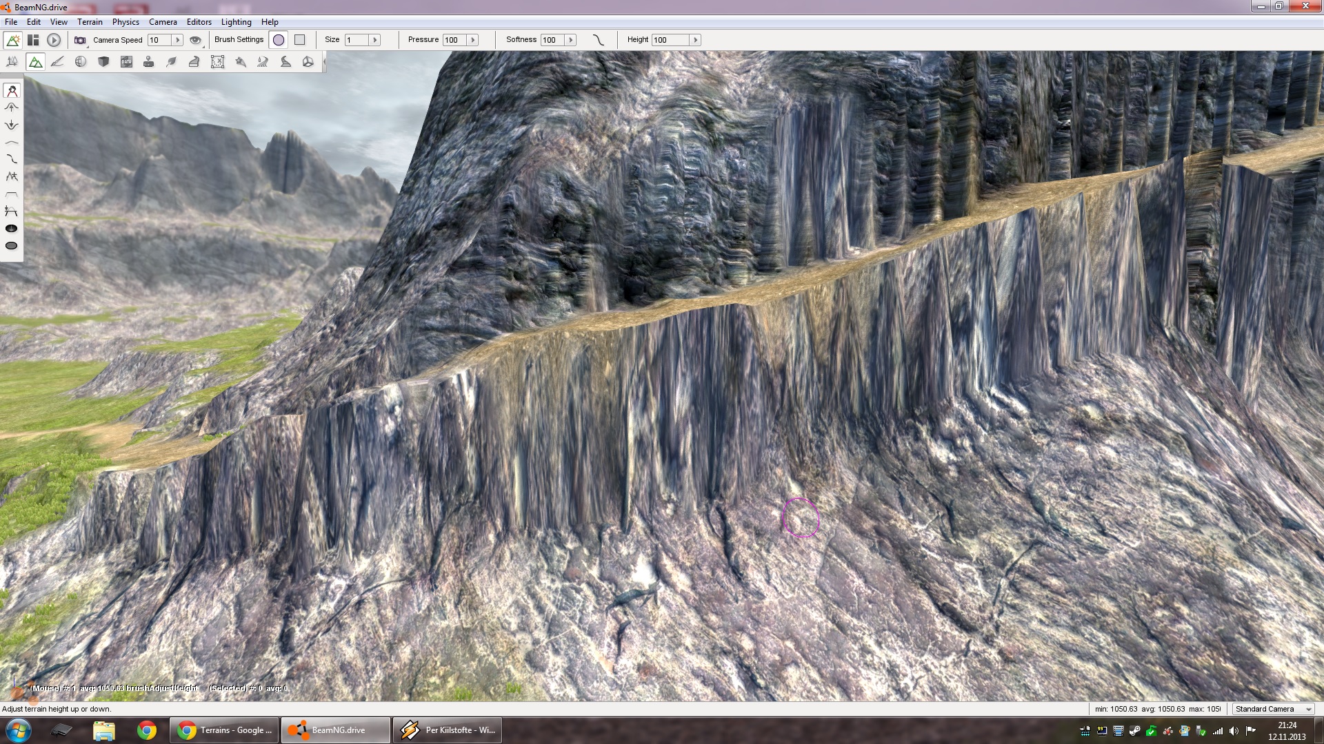Select the circle brush shape
This screenshot has height=744, width=1324.
click(279, 40)
